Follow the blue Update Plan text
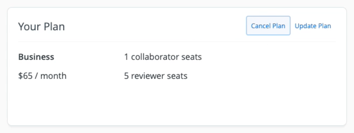This screenshot has width=354, height=133. coord(313,26)
